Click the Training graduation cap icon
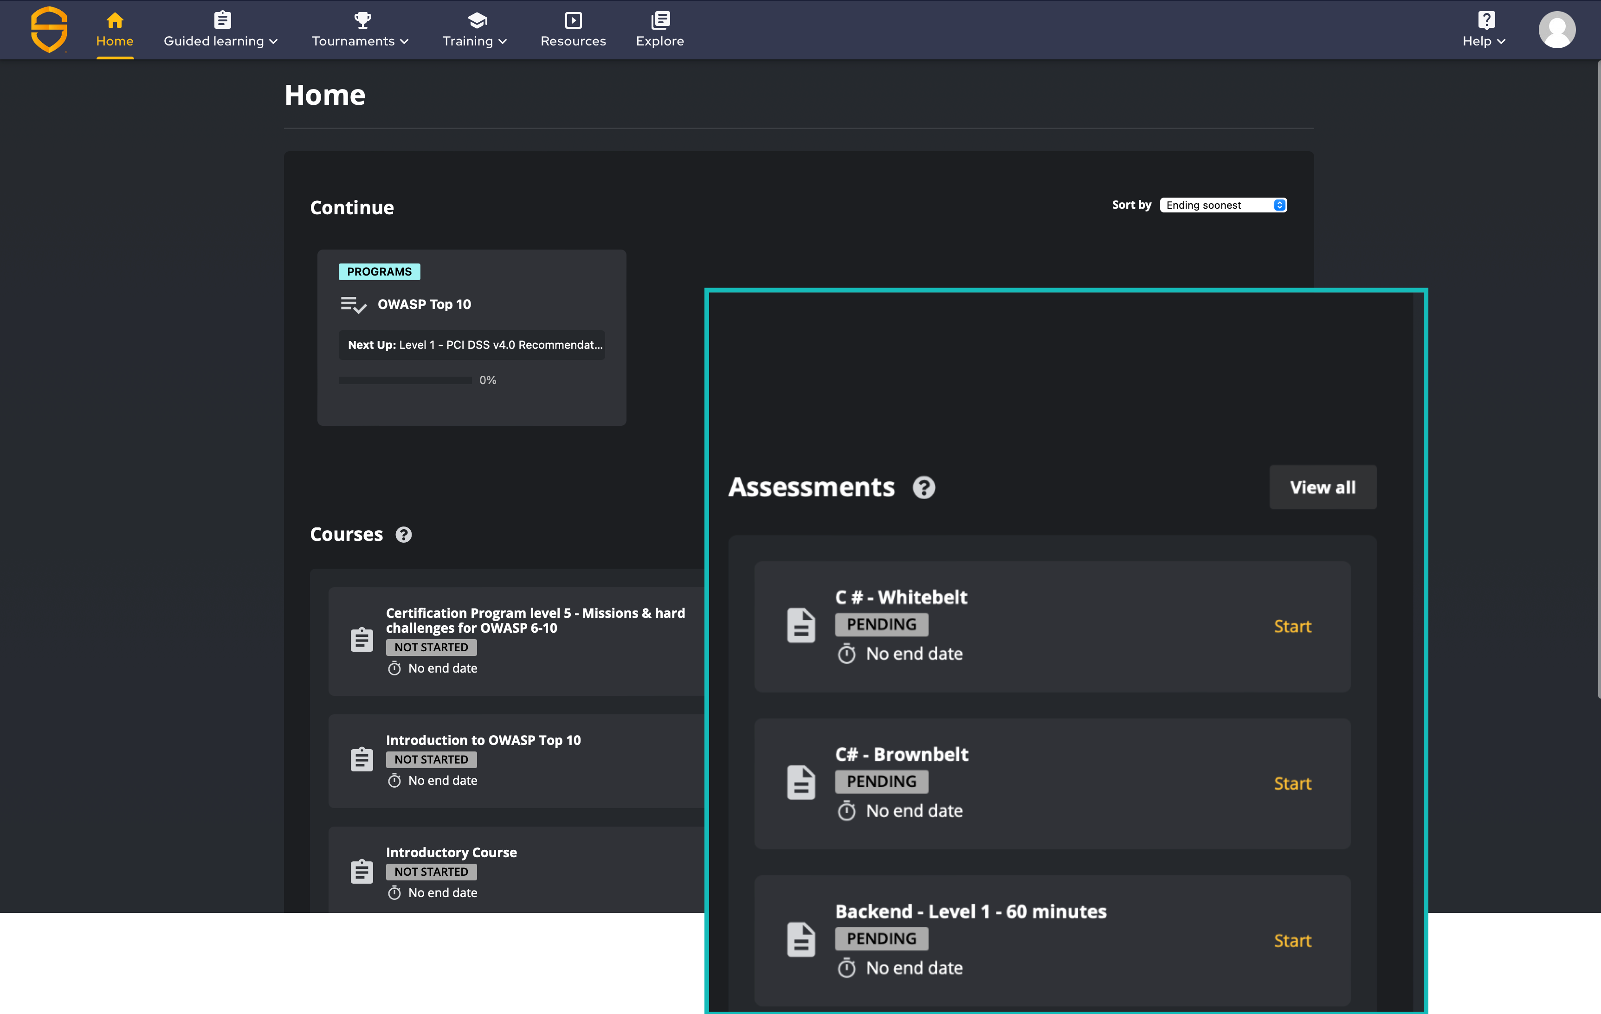1601x1014 pixels. (478, 20)
